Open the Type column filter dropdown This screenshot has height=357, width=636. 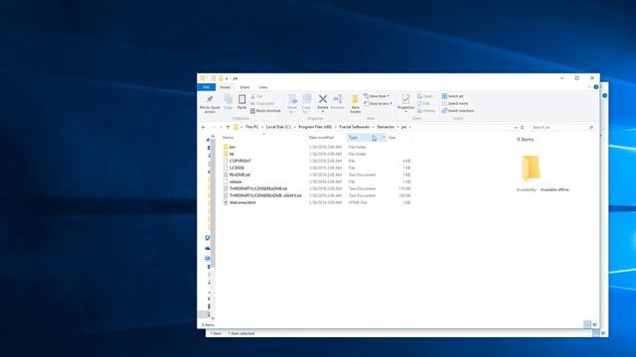click(384, 138)
